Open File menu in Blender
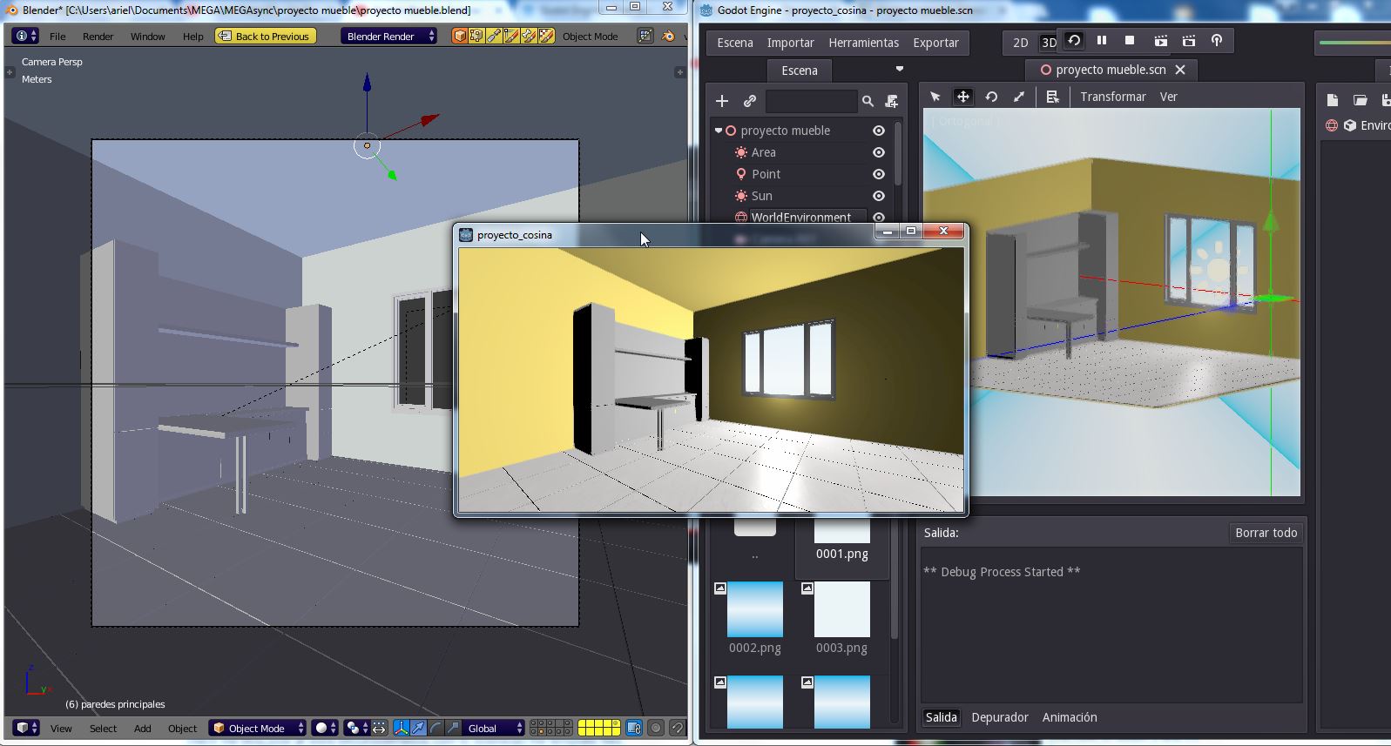The image size is (1391, 746). coord(57,37)
